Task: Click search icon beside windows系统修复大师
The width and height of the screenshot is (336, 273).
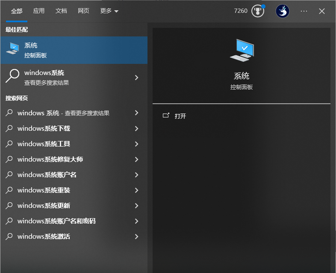Action: (x=9, y=159)
